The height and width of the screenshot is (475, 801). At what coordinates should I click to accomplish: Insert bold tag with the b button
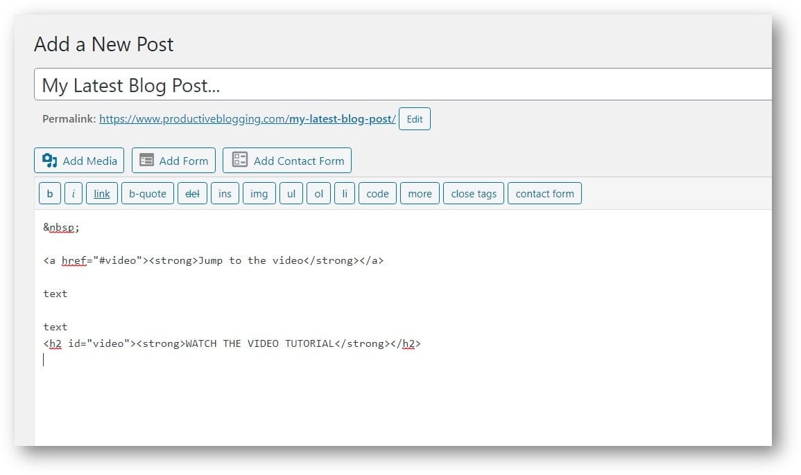(x=50, y=193)
